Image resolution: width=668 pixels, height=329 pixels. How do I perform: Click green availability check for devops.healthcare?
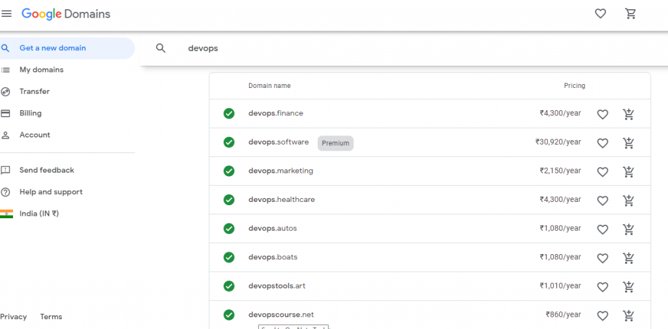tap(229, 199)
